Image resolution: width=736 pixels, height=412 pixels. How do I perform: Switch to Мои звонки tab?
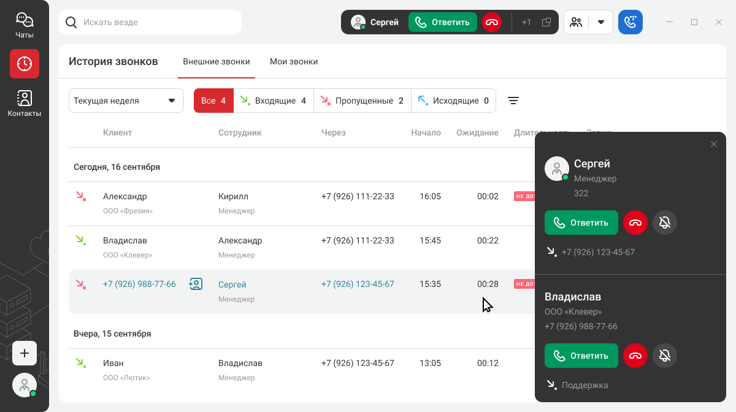[294, 61]
